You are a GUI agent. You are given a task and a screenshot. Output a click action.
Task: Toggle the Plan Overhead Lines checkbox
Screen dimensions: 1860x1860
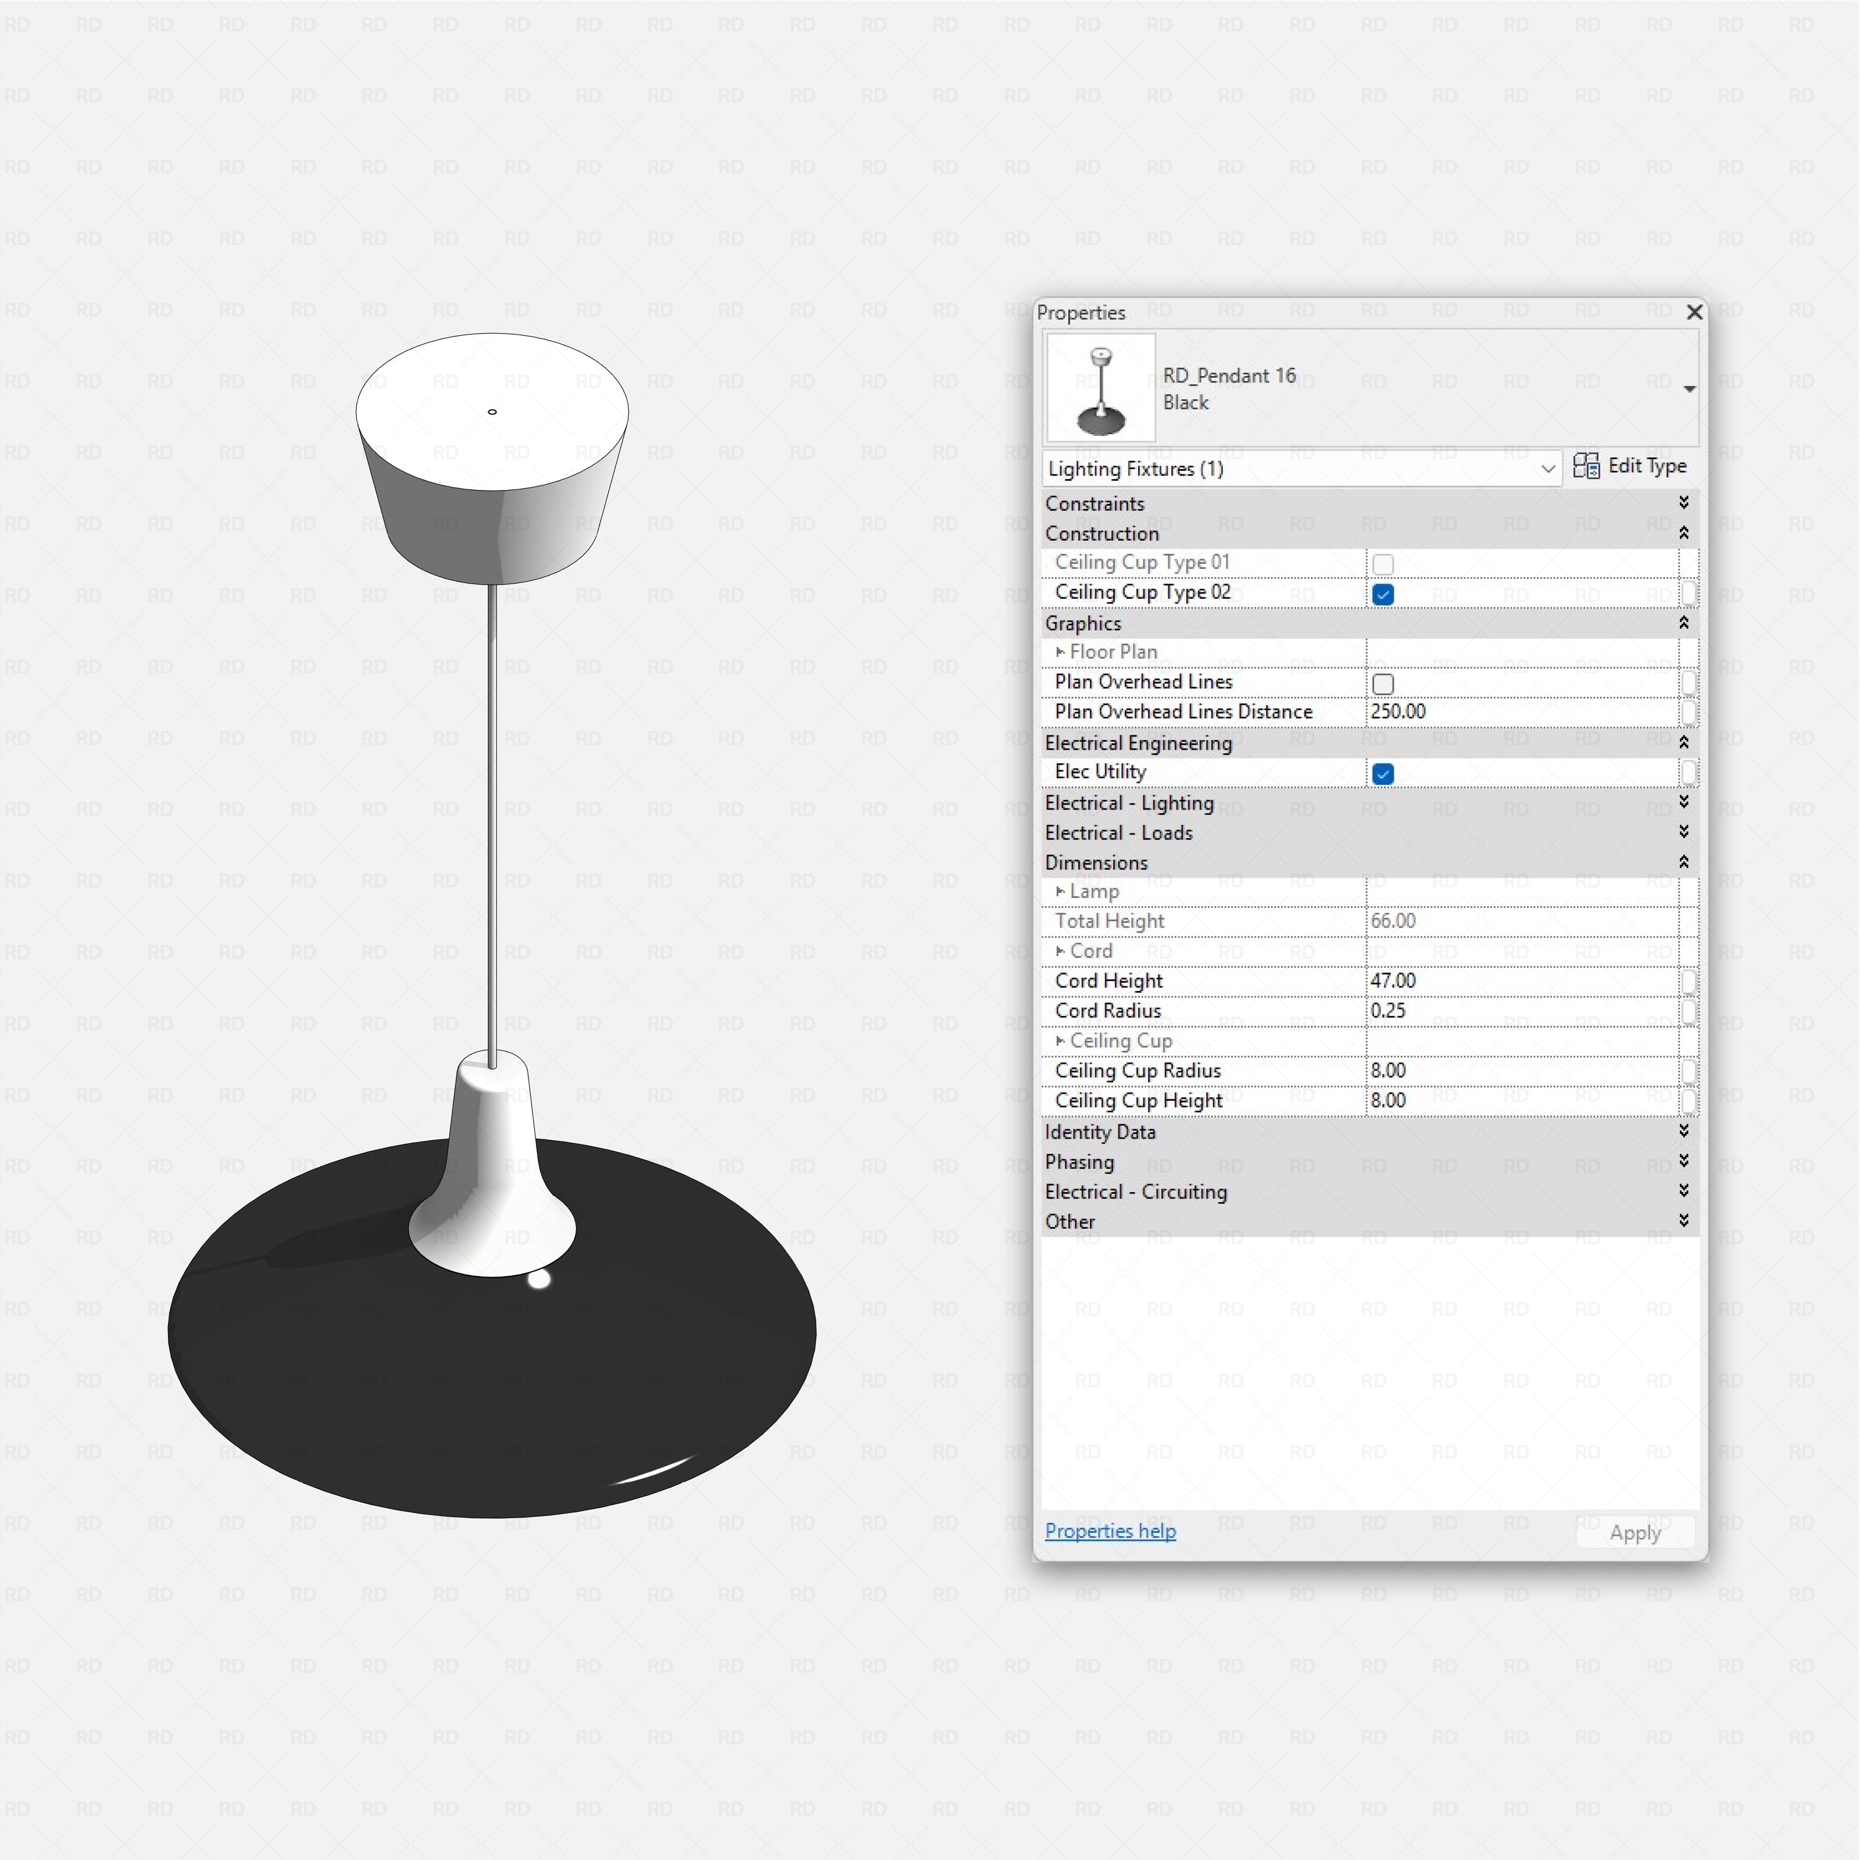1382,684
